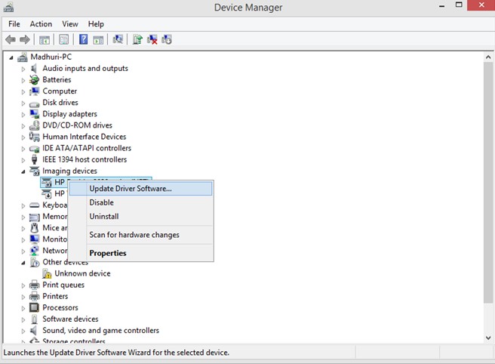Choose Properties in the context menu
Image resolution: width=495 pixels, height=364 pixels.
[140, 253]
